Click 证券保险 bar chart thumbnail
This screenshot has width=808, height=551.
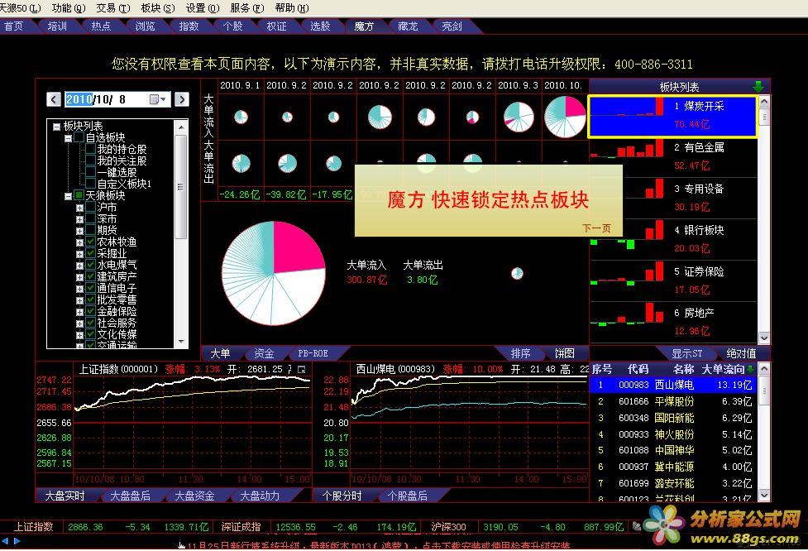628,272
